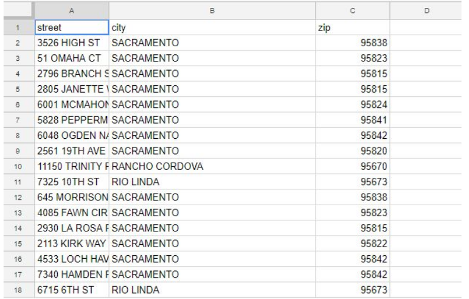469x299 pixels.
Task: Click cell '4085 FAWN CIR'
Action: pos(72,213)
